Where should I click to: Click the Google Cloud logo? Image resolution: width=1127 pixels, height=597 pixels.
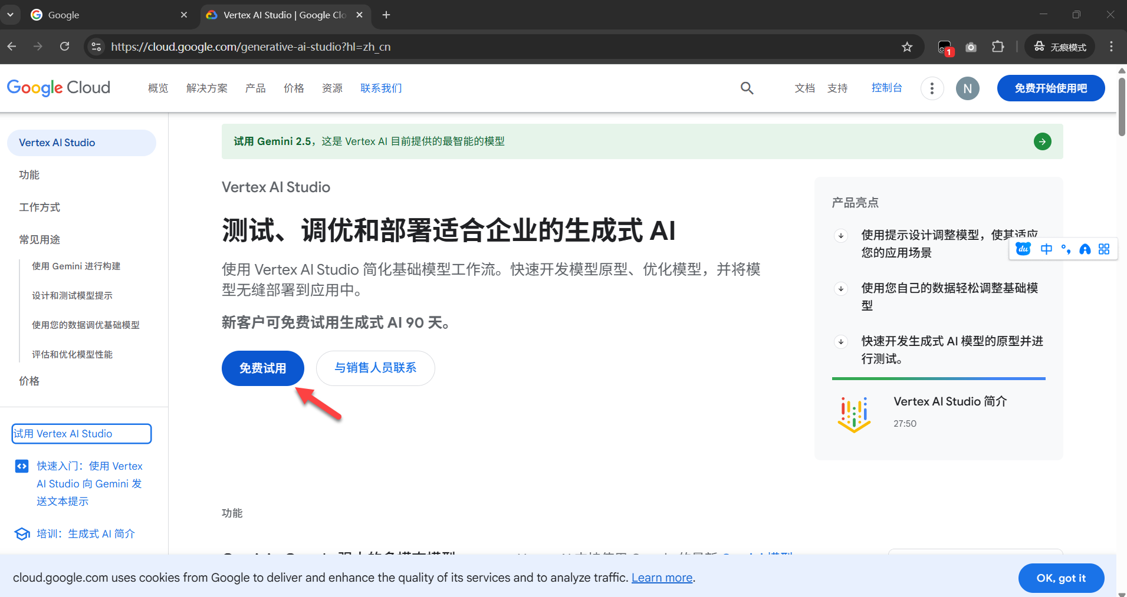(x=58, y=88)
